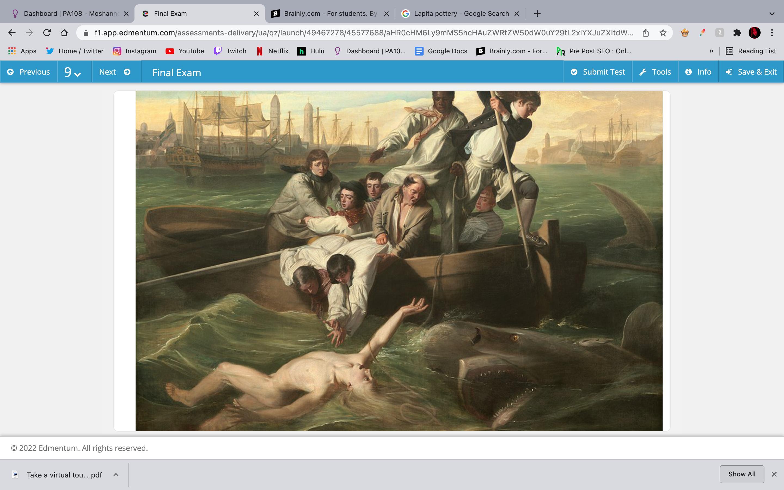This screenshot has height=490, width=784.
Task: Click the address bar URL field
Action: [356, 33]
